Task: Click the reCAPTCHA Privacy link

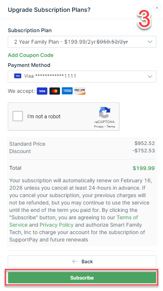Action: tap(99, 126)
